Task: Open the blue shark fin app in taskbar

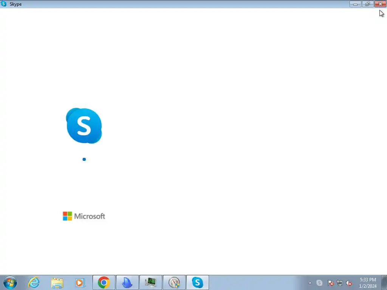Action: click(x=127, y=282)
